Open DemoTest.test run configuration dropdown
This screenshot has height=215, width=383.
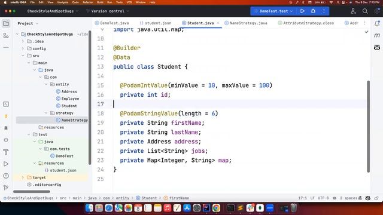tap(273, 11)
